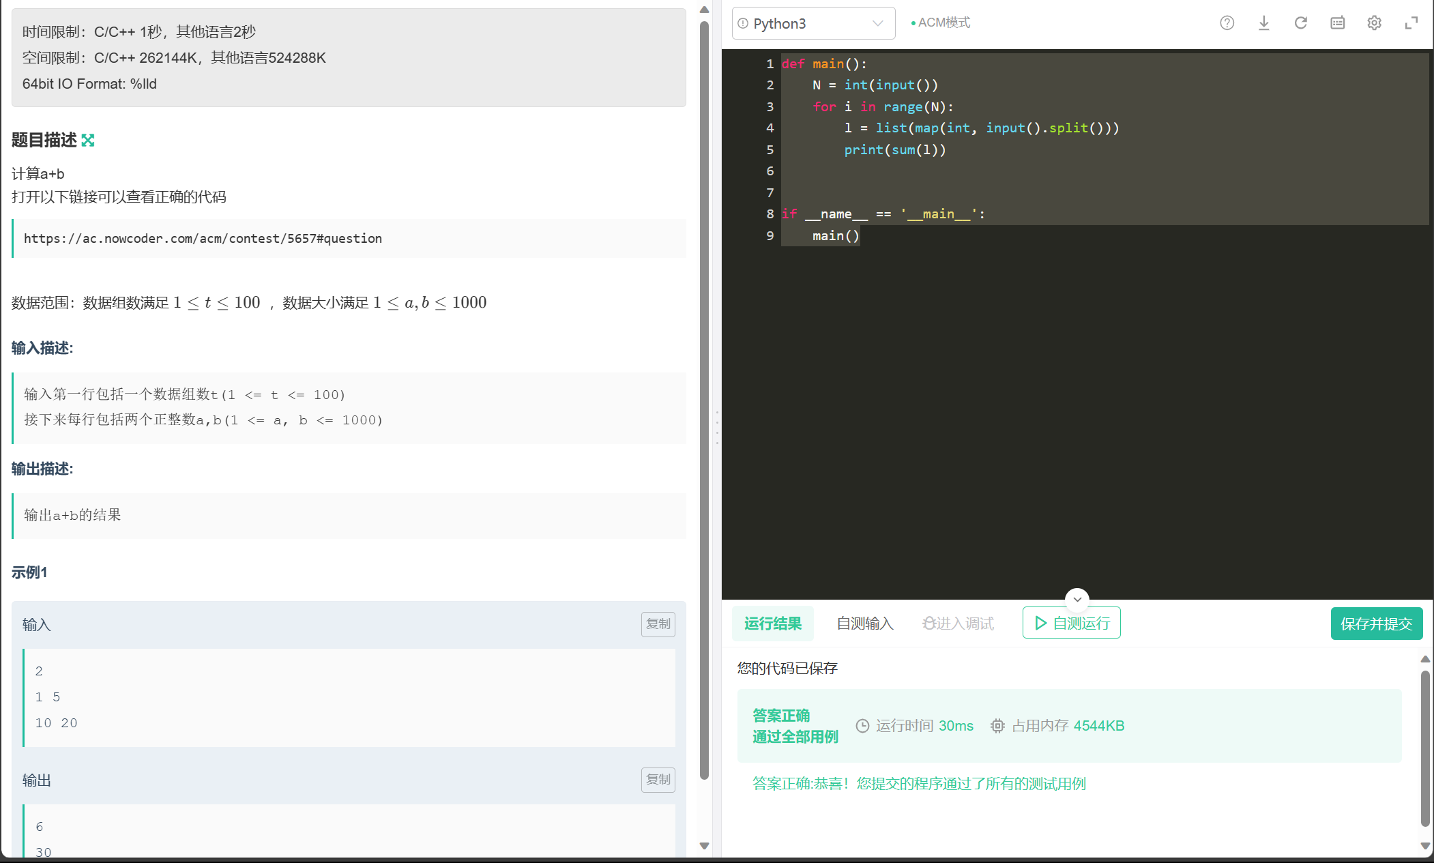Switch to the 运行结果 tab
This screenshot has height=863, width=1434.
point(773,623)
